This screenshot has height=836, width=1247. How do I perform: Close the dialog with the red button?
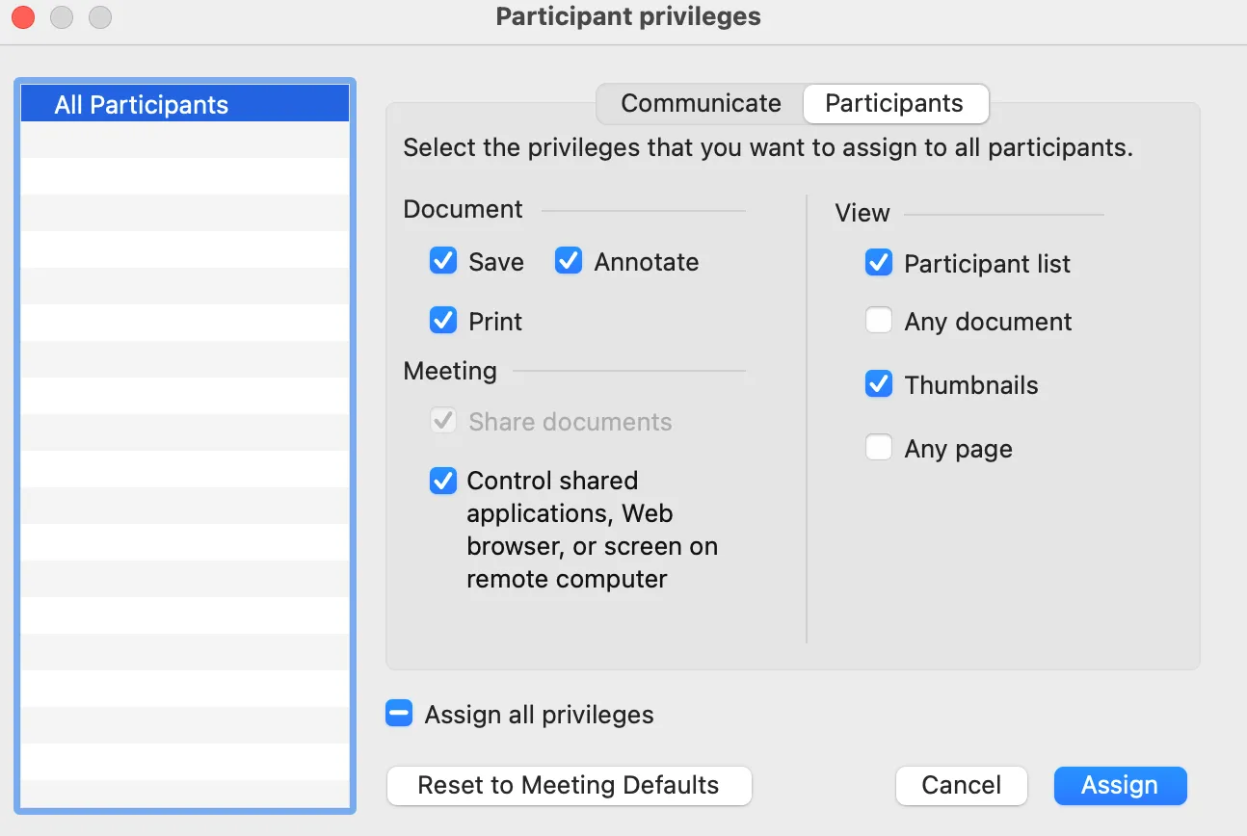[x=23, y=17]
